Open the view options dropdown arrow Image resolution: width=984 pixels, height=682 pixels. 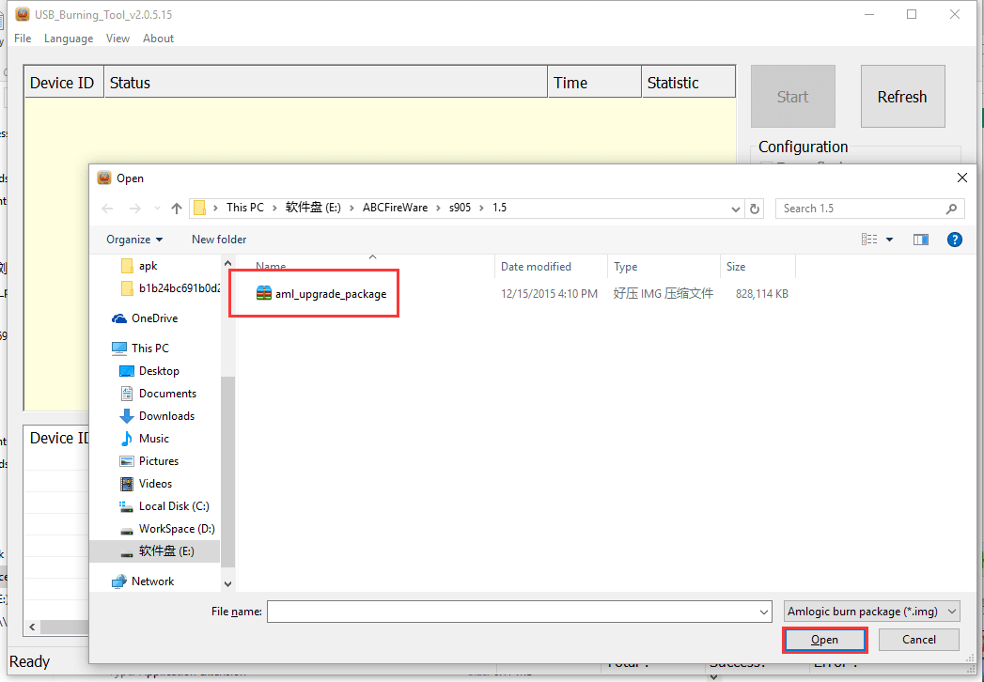889,239
